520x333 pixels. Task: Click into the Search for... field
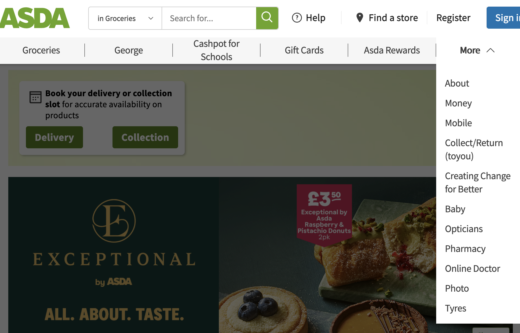(x=209, y=18)
